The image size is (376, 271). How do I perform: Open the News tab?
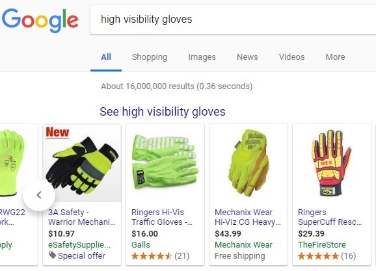(x=247, y=57)
